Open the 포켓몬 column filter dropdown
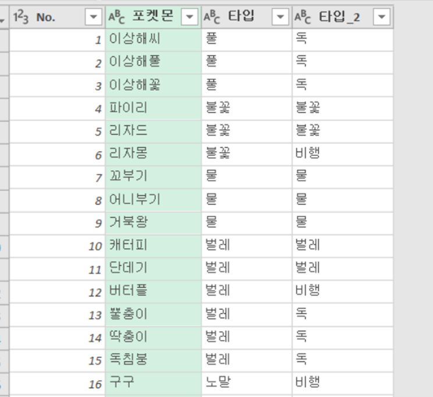The width and height of the screenshot is (433, 397). (x=190, y=17)
